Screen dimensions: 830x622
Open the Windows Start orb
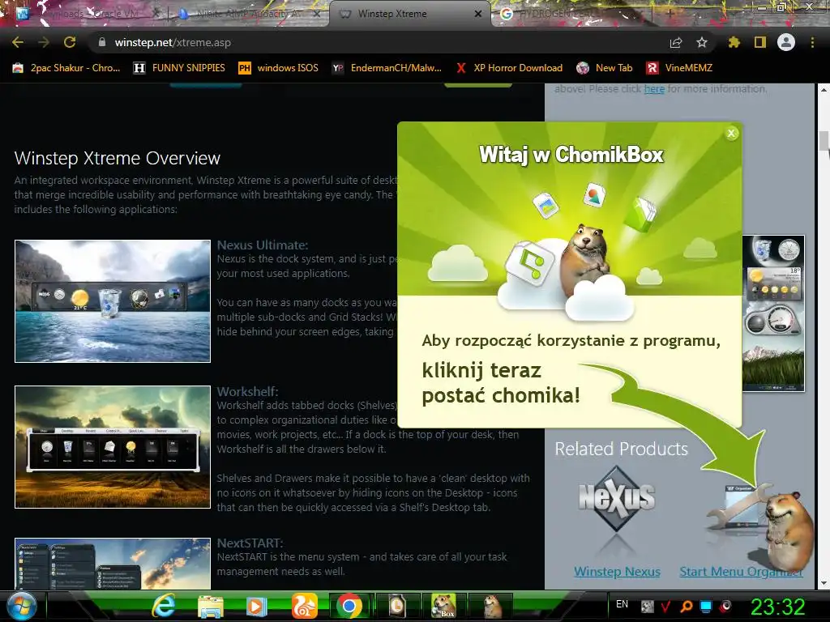coord(22,606)
